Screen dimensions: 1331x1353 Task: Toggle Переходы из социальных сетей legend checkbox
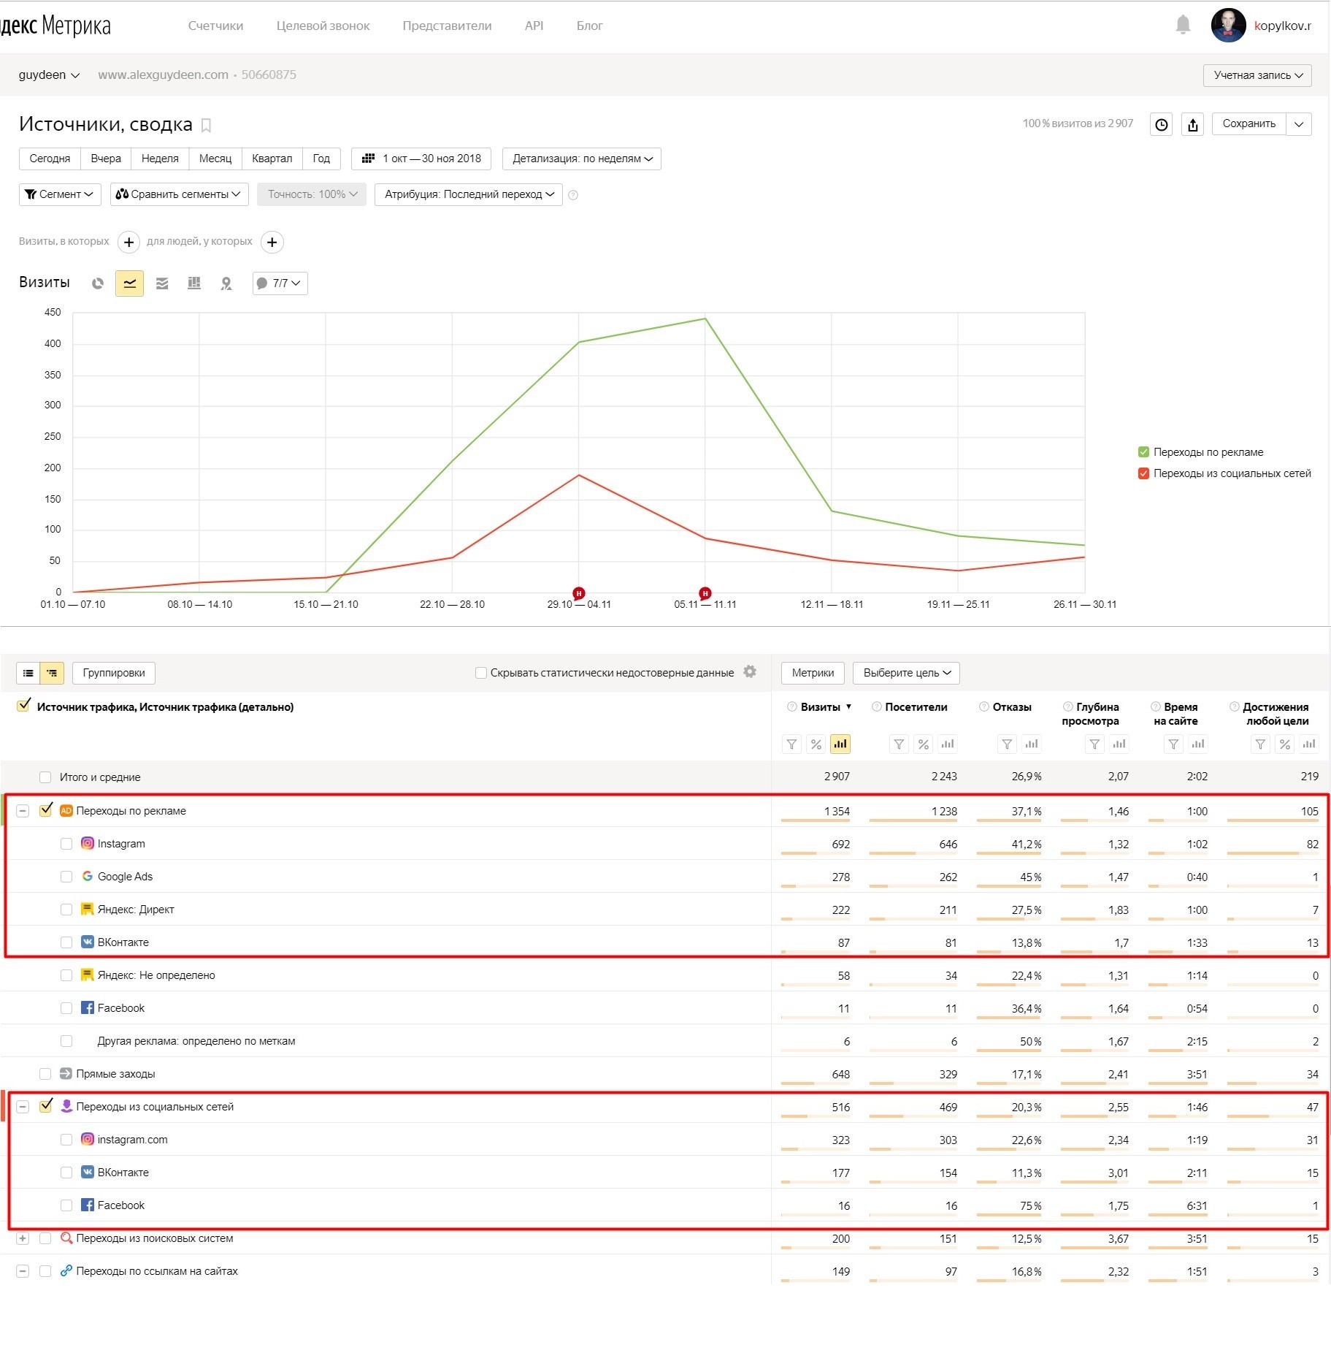pos(1143,473)
